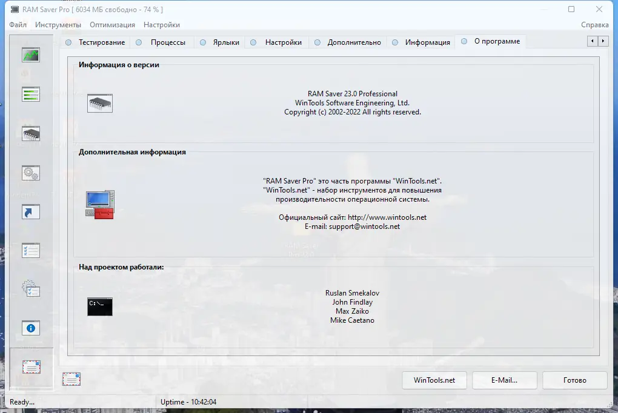Click the envelope icon beside bottom buttons

pos(71,379)
